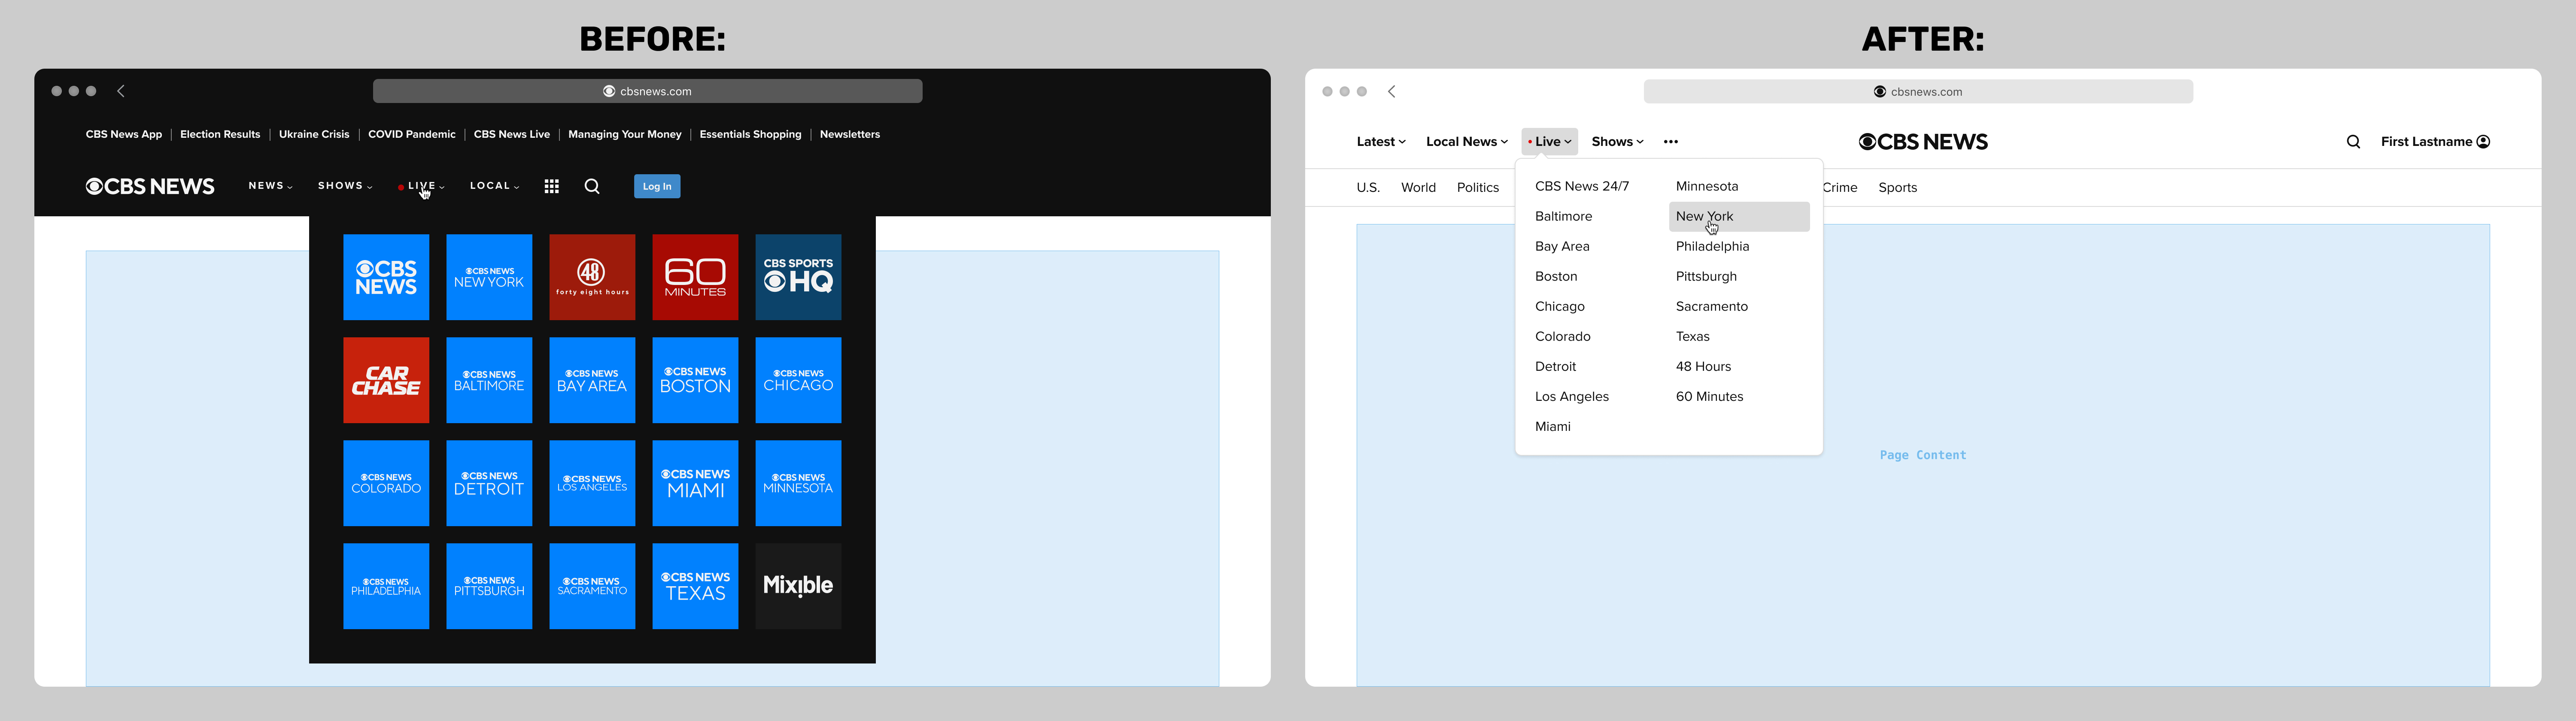Click the search magnifier in dark navbar
2576x721 pixels.
tap(592, 186)
